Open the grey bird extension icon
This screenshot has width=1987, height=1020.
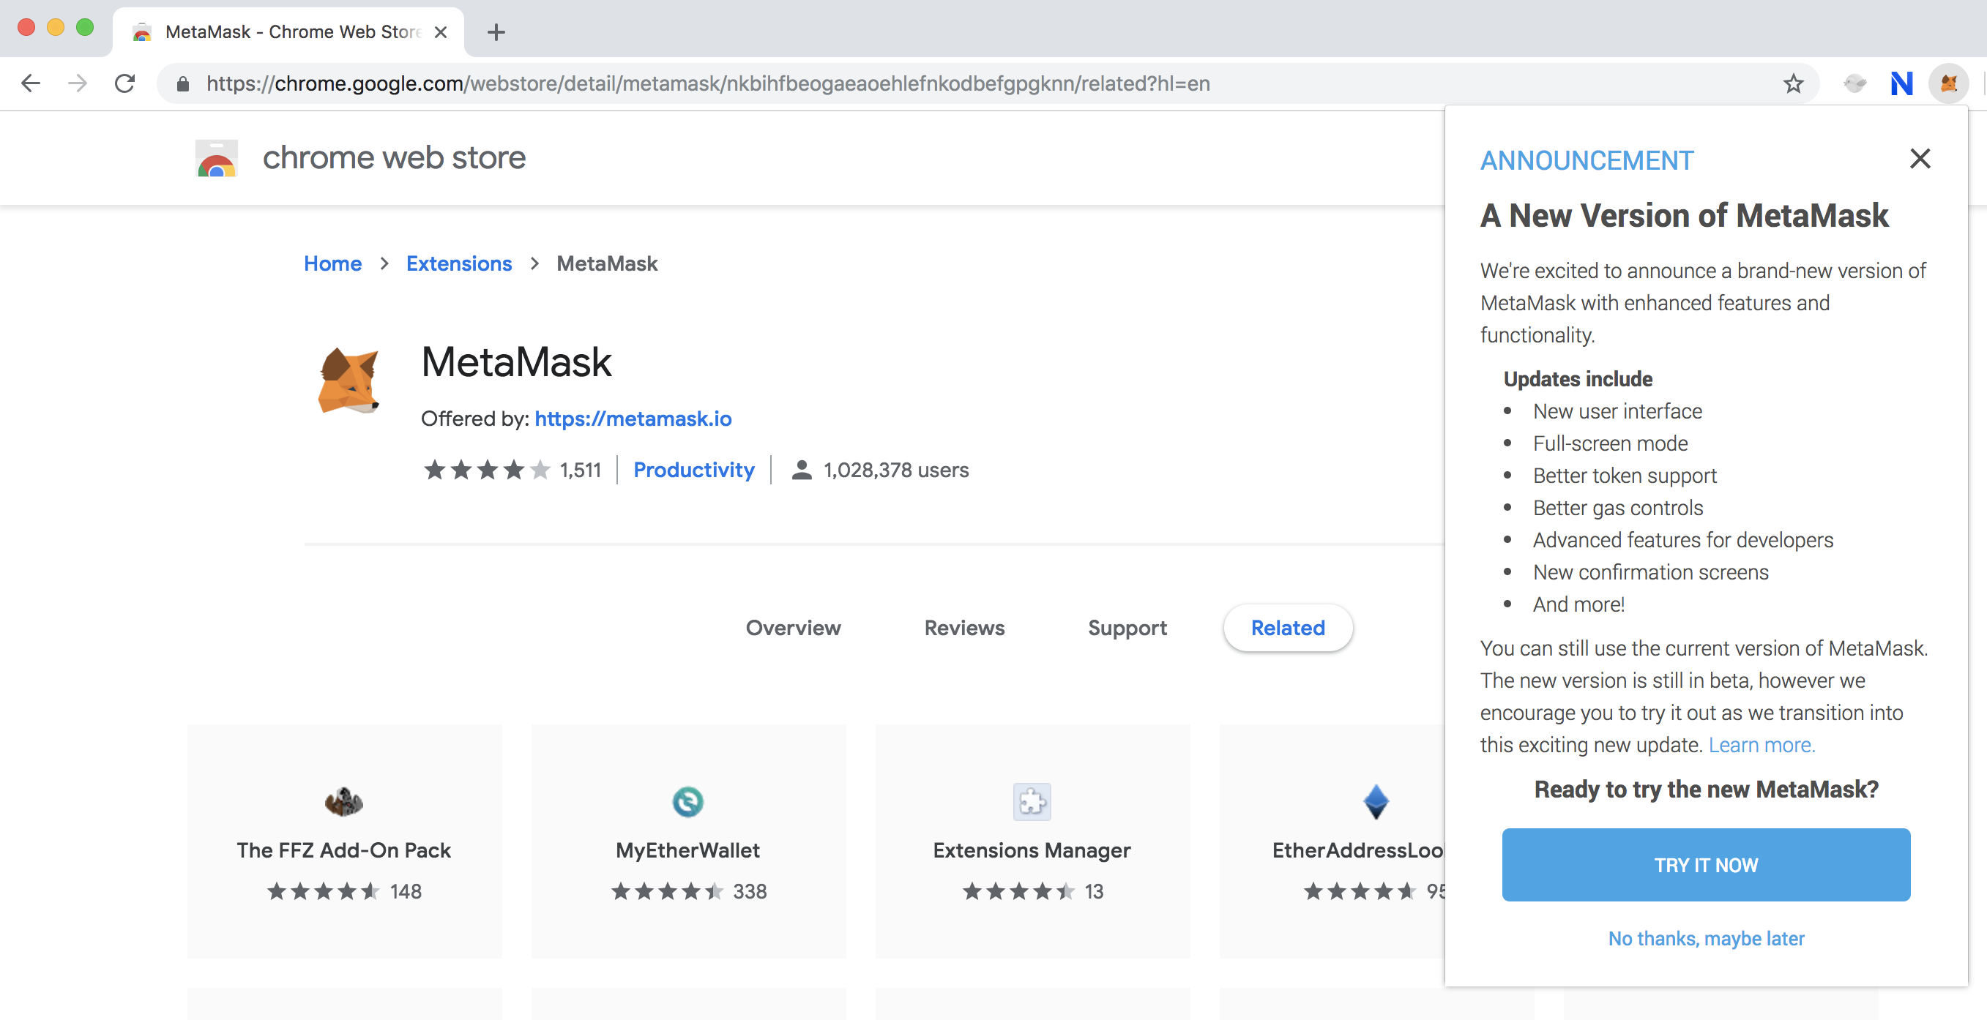[x=1855, y=83]
